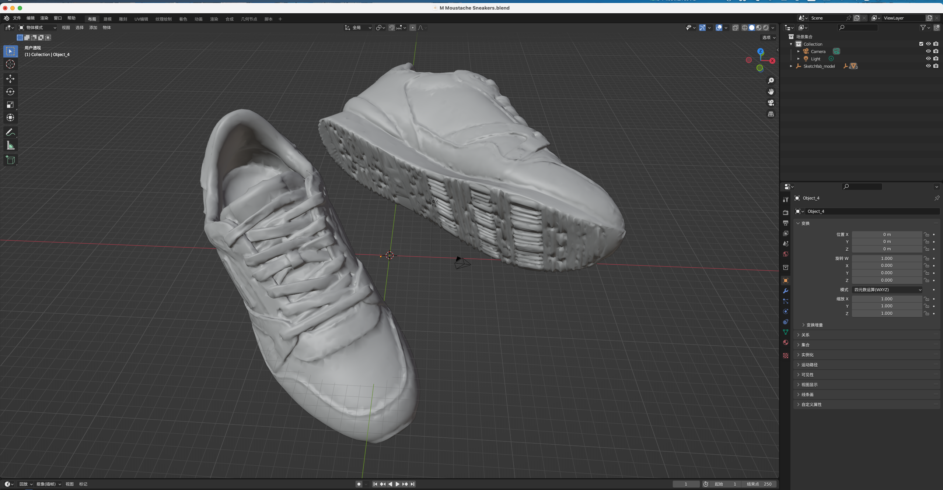Viewport: 943px width, 490px height.
Task: Open the Material properties tab
Action: 785,342
